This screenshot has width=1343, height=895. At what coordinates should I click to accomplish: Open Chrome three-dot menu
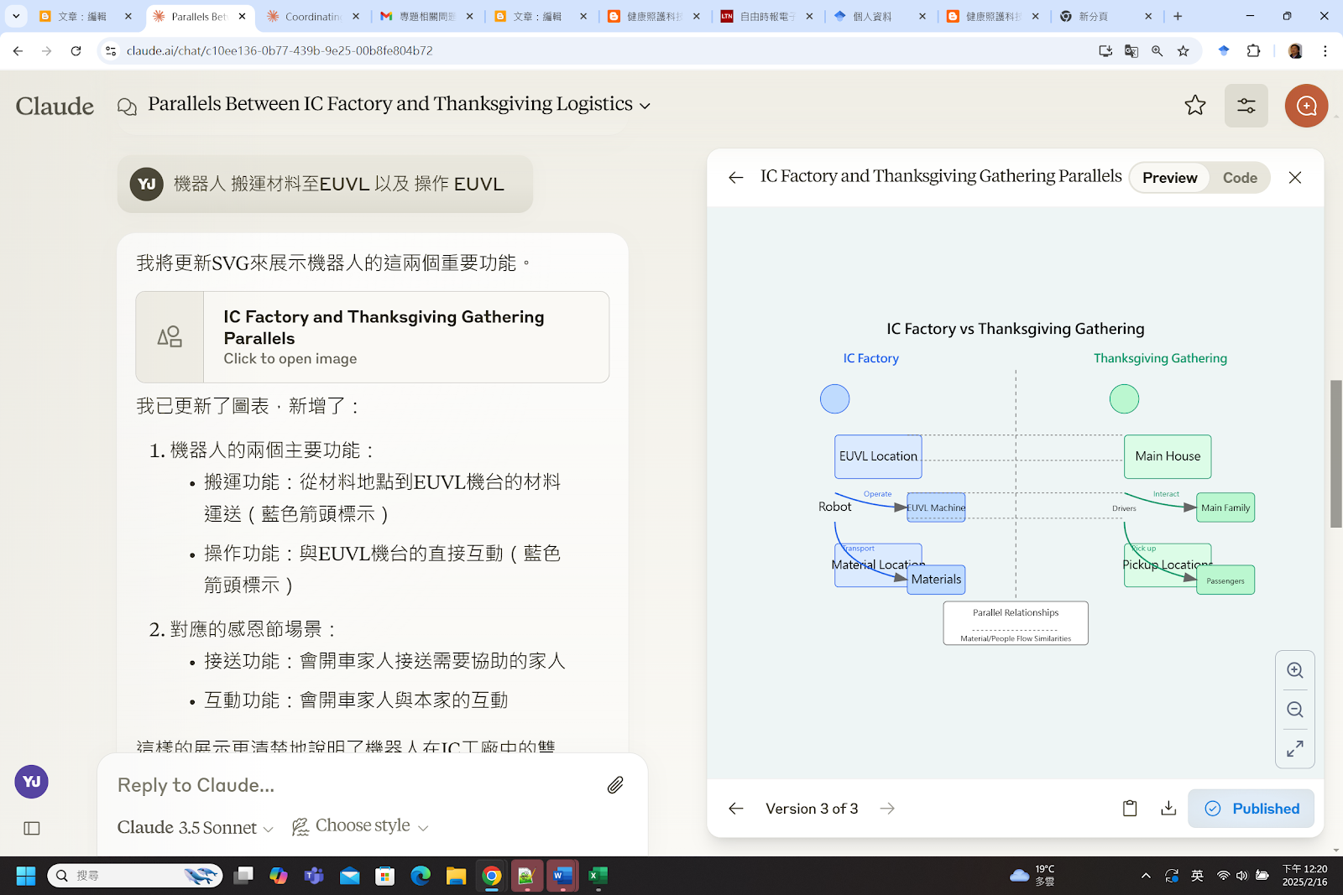coord(1325,51)
